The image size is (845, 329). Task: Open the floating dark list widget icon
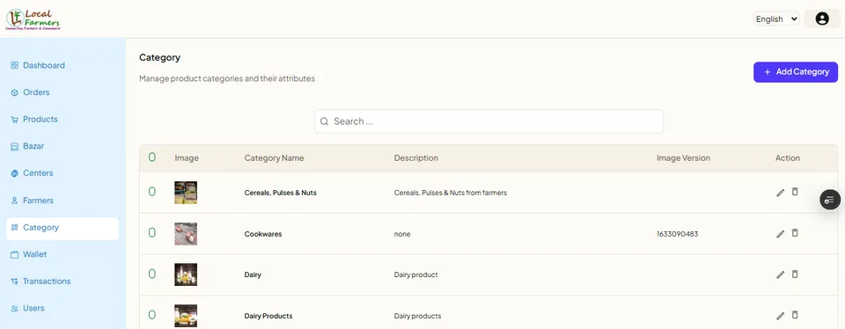click(x=830, y=200)
